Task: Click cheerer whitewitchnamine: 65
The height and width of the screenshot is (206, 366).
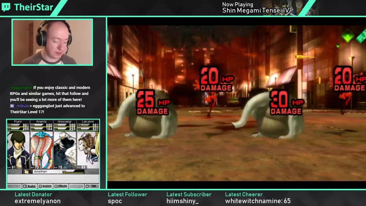Action: click(x=258, y=201)
